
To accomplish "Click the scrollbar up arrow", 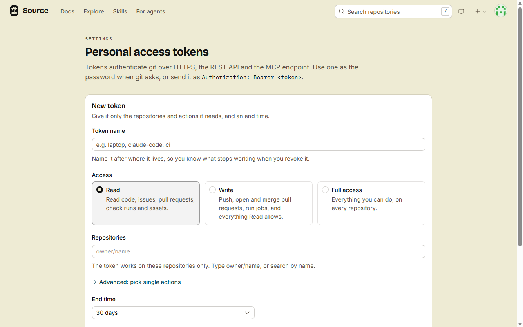I will click(520, 3).
